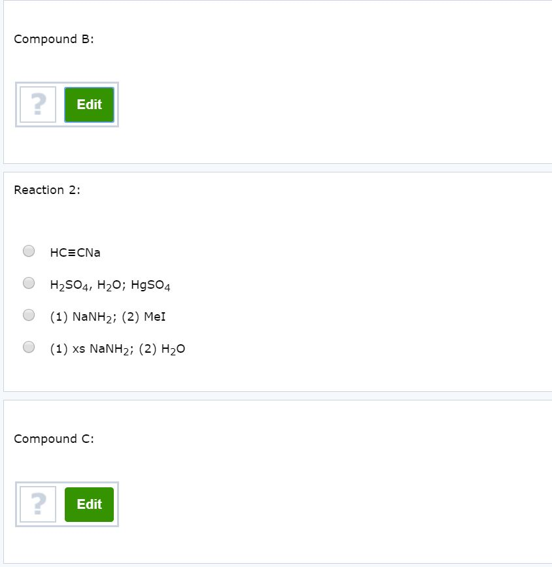Select the H2SO4, H2O; HgSO4 option
Screen dimensions: 552x567
[x=108, y=283]
